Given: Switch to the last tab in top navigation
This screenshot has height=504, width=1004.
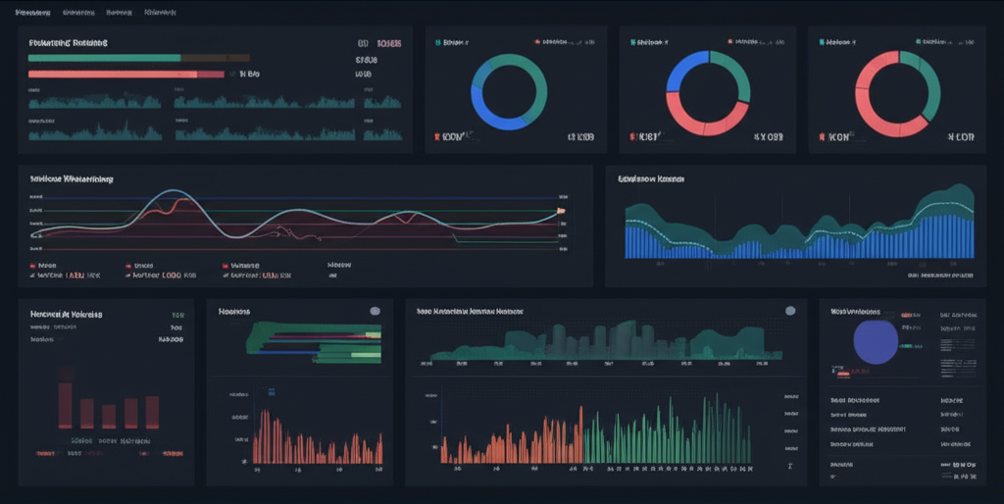Looking at the screenshot, I should [160, 13].
